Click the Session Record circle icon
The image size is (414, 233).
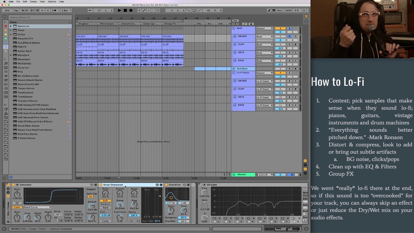tap(158, 10)
